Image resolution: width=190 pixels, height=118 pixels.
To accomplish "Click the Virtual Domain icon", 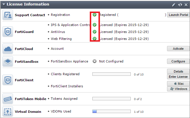I will [x=8, y=111].
